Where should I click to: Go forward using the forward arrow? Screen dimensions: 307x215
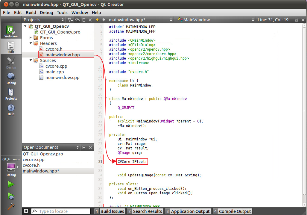coord(104,20)
